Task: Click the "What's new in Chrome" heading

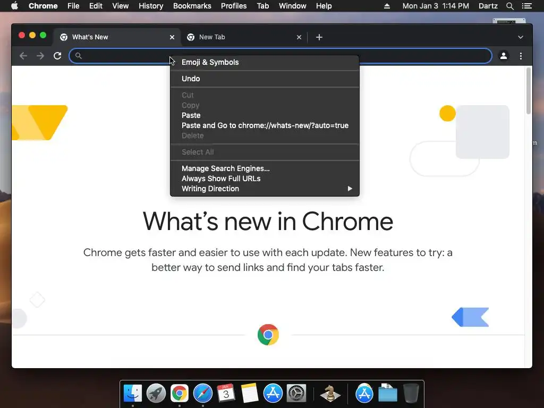Action: point(268,222)
